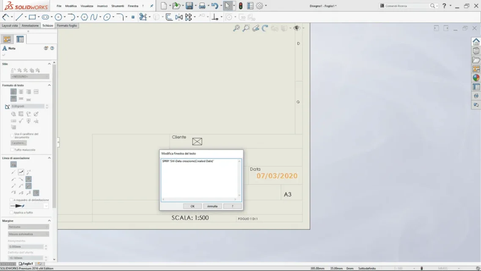Click the Link to Property icon
Image resolution: width=481 pixels, height=271 pixels.
click(x=21, y=114)
